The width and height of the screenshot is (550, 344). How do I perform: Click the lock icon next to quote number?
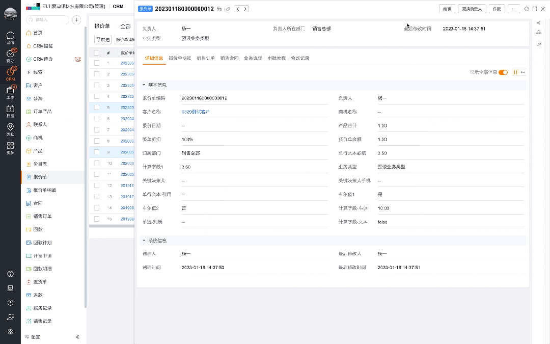tap(219, 9)
